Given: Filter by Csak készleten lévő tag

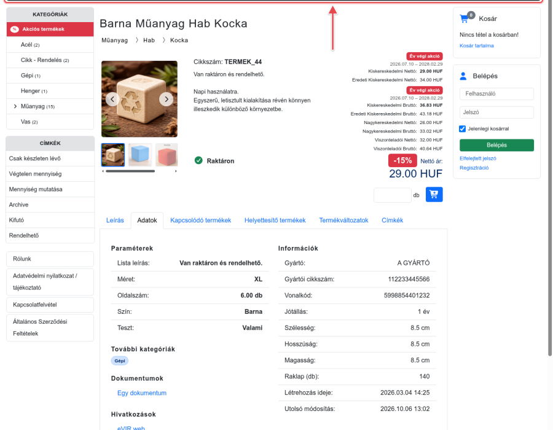Looking at the screenshot, I should [50, 158].
